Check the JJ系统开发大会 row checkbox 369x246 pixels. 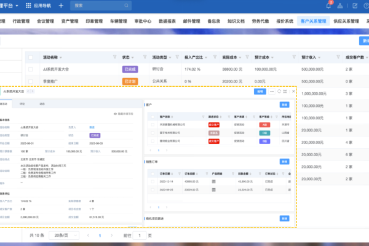coord(31,69)
